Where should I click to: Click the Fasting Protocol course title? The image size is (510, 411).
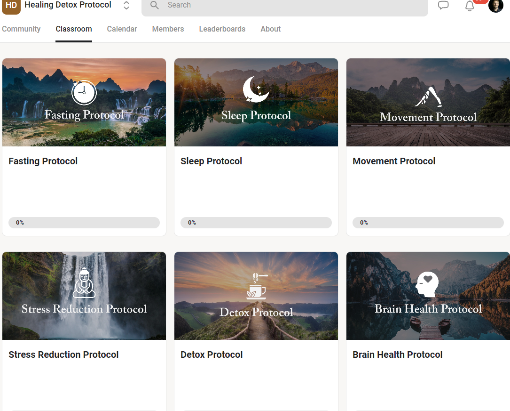point(43,161)
